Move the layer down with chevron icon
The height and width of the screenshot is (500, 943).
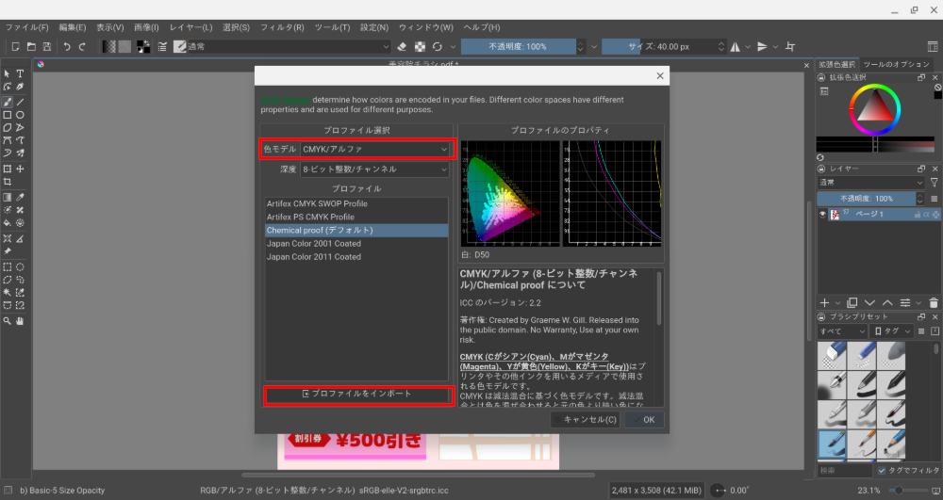click(x=869, y=302)
